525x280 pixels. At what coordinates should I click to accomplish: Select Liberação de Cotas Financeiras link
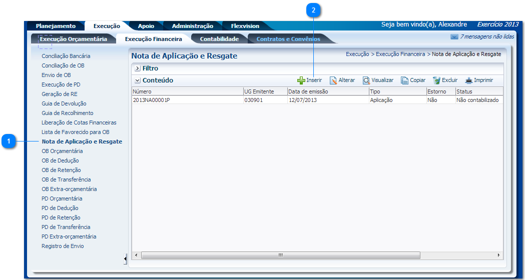(x=79, y=122)
